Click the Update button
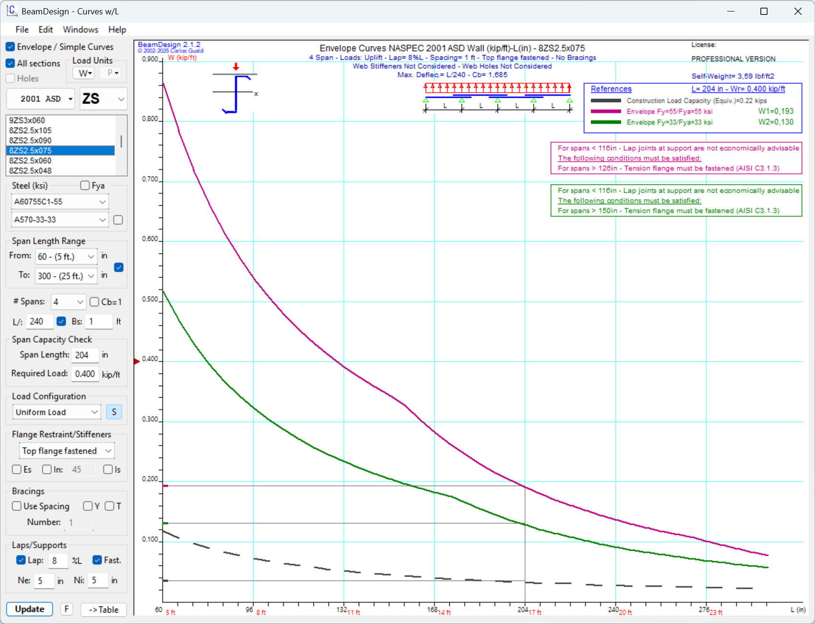Image resolution: width=815 pixels, height=624 pixels. click(x=30, y=609)
